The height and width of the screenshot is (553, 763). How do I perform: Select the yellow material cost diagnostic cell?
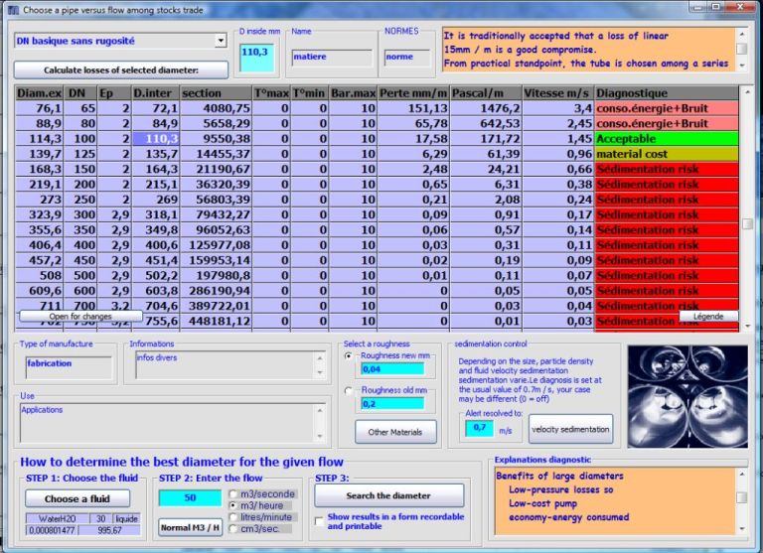coord(667,154)
